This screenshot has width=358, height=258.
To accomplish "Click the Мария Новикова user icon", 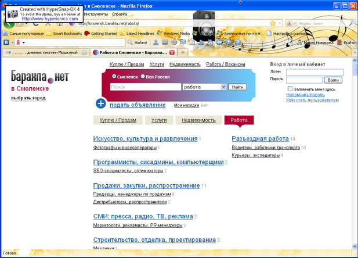I will click(x=299, y=42).
